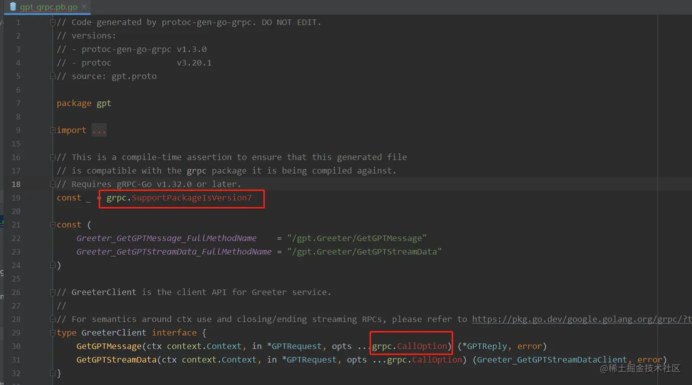Open the pkg.go.dev grpc link in the comment

[582, 319]
